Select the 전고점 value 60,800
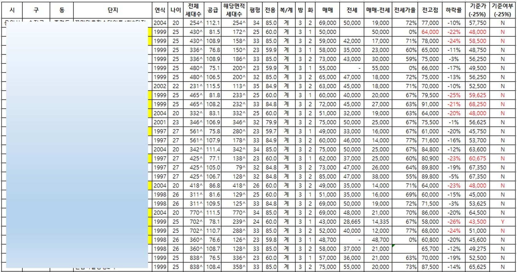Image resolution: width=517 pixels, height=272 pixels. click(430, 240)
